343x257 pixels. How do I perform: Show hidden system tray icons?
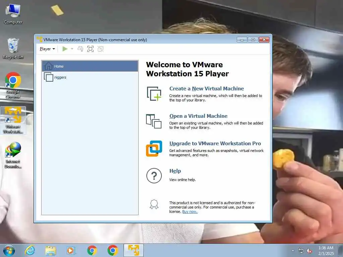(x=293, y=251)
